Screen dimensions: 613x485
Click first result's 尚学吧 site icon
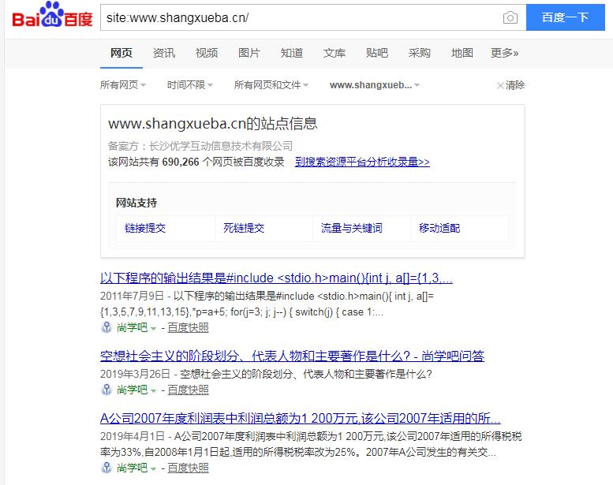pyautogui.click(x=107, y=327)
